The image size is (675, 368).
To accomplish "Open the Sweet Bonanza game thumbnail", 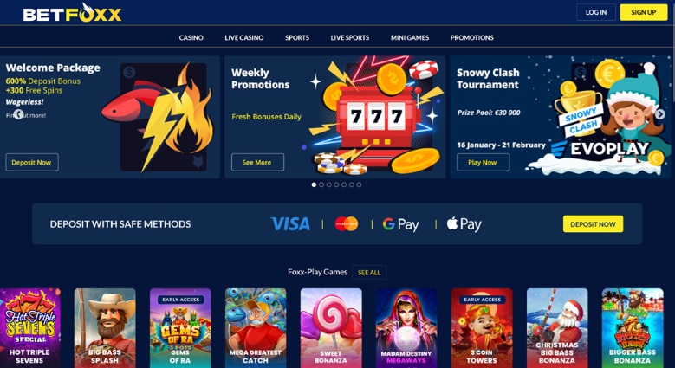I will coord(331,328).
